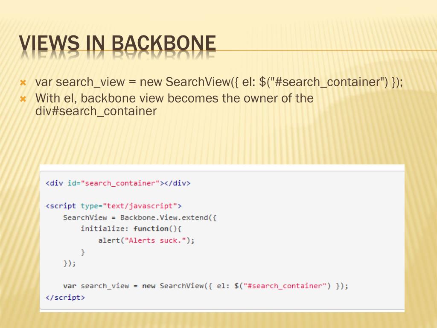Click the orange bullet marker beside 'With el'
This screenshot has height=328, width=437.
point(23,99)
